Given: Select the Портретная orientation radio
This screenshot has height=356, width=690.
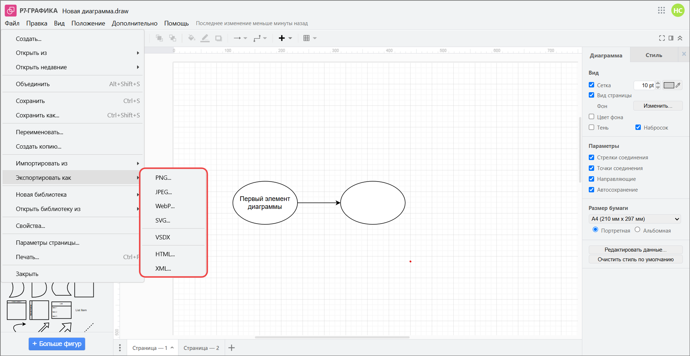Looking at the screenshot, I should (596, 230).
